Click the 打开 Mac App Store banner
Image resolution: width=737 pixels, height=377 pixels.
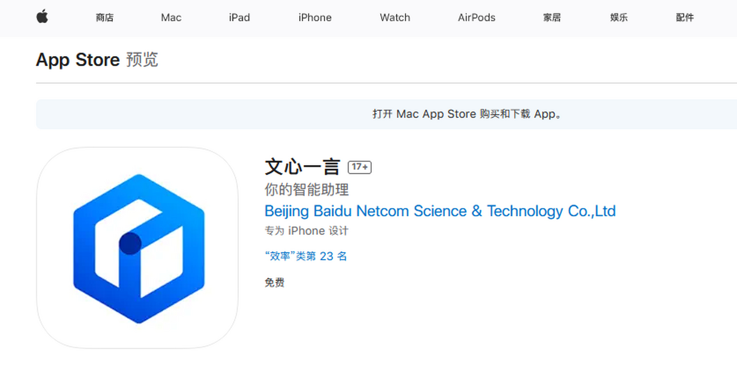[386, 114]
